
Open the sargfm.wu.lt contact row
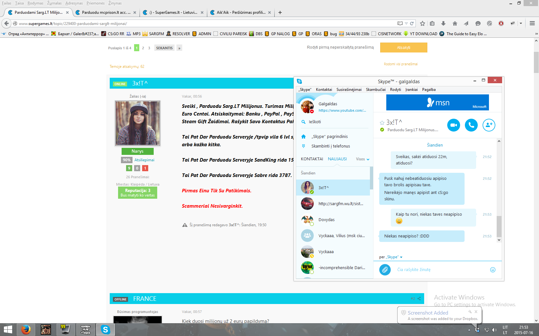tap(334, 204)
